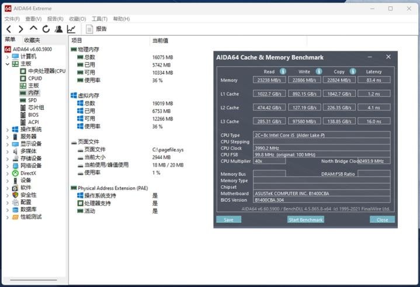The width and height of the screenshot is (420, 287).
Task: Go up one level with Up arrow
Action: click(33, 29)
